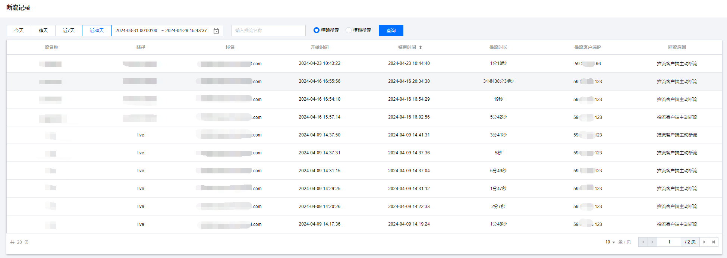The width and height of the screenshot is (727, 258).
Task: Select the 模糊搜索 radio button
Action: point(349,30)
